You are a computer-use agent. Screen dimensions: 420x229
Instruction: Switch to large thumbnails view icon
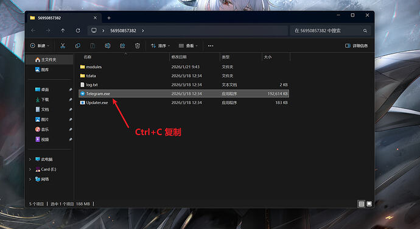pyautogui.click(x=369, y=204)
